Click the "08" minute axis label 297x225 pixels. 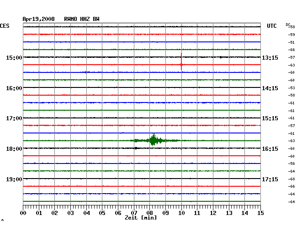(149, 213)
